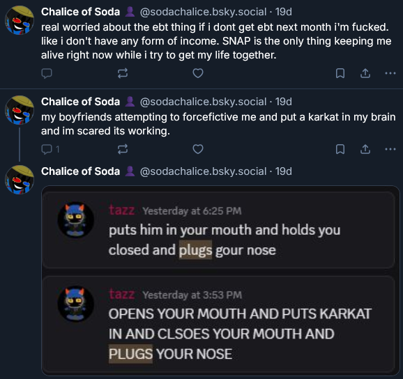The image size is (403, 379).
Task: View tazz's all-caps 3:53 PM message image
Action: coord(218,324)
